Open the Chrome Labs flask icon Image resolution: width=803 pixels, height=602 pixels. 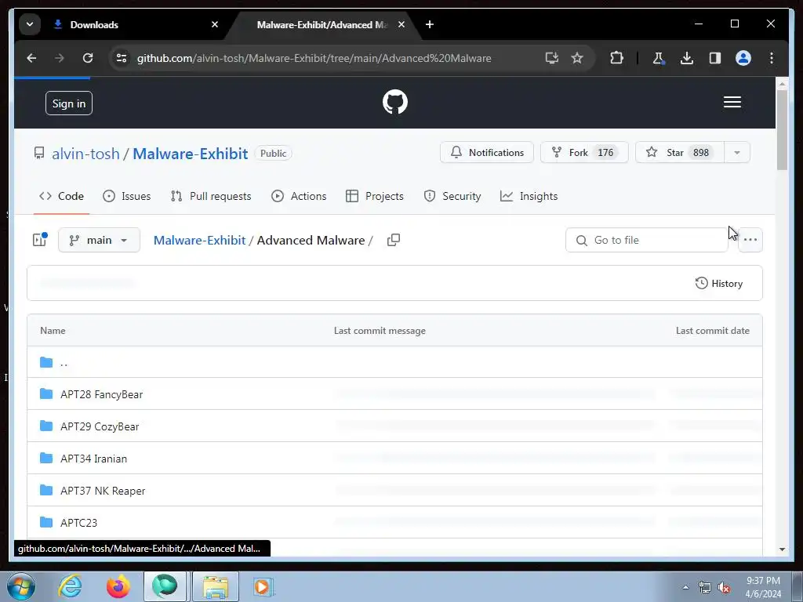tap(659, 58)
